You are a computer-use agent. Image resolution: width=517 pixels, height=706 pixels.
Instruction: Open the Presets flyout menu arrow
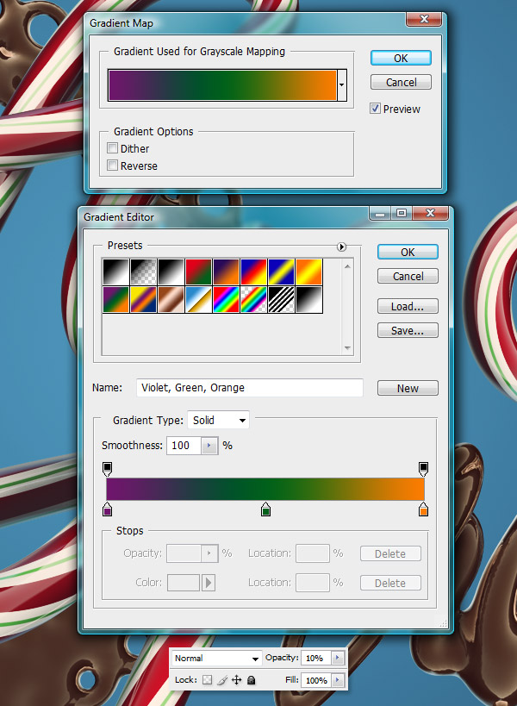tap(341, 247)
